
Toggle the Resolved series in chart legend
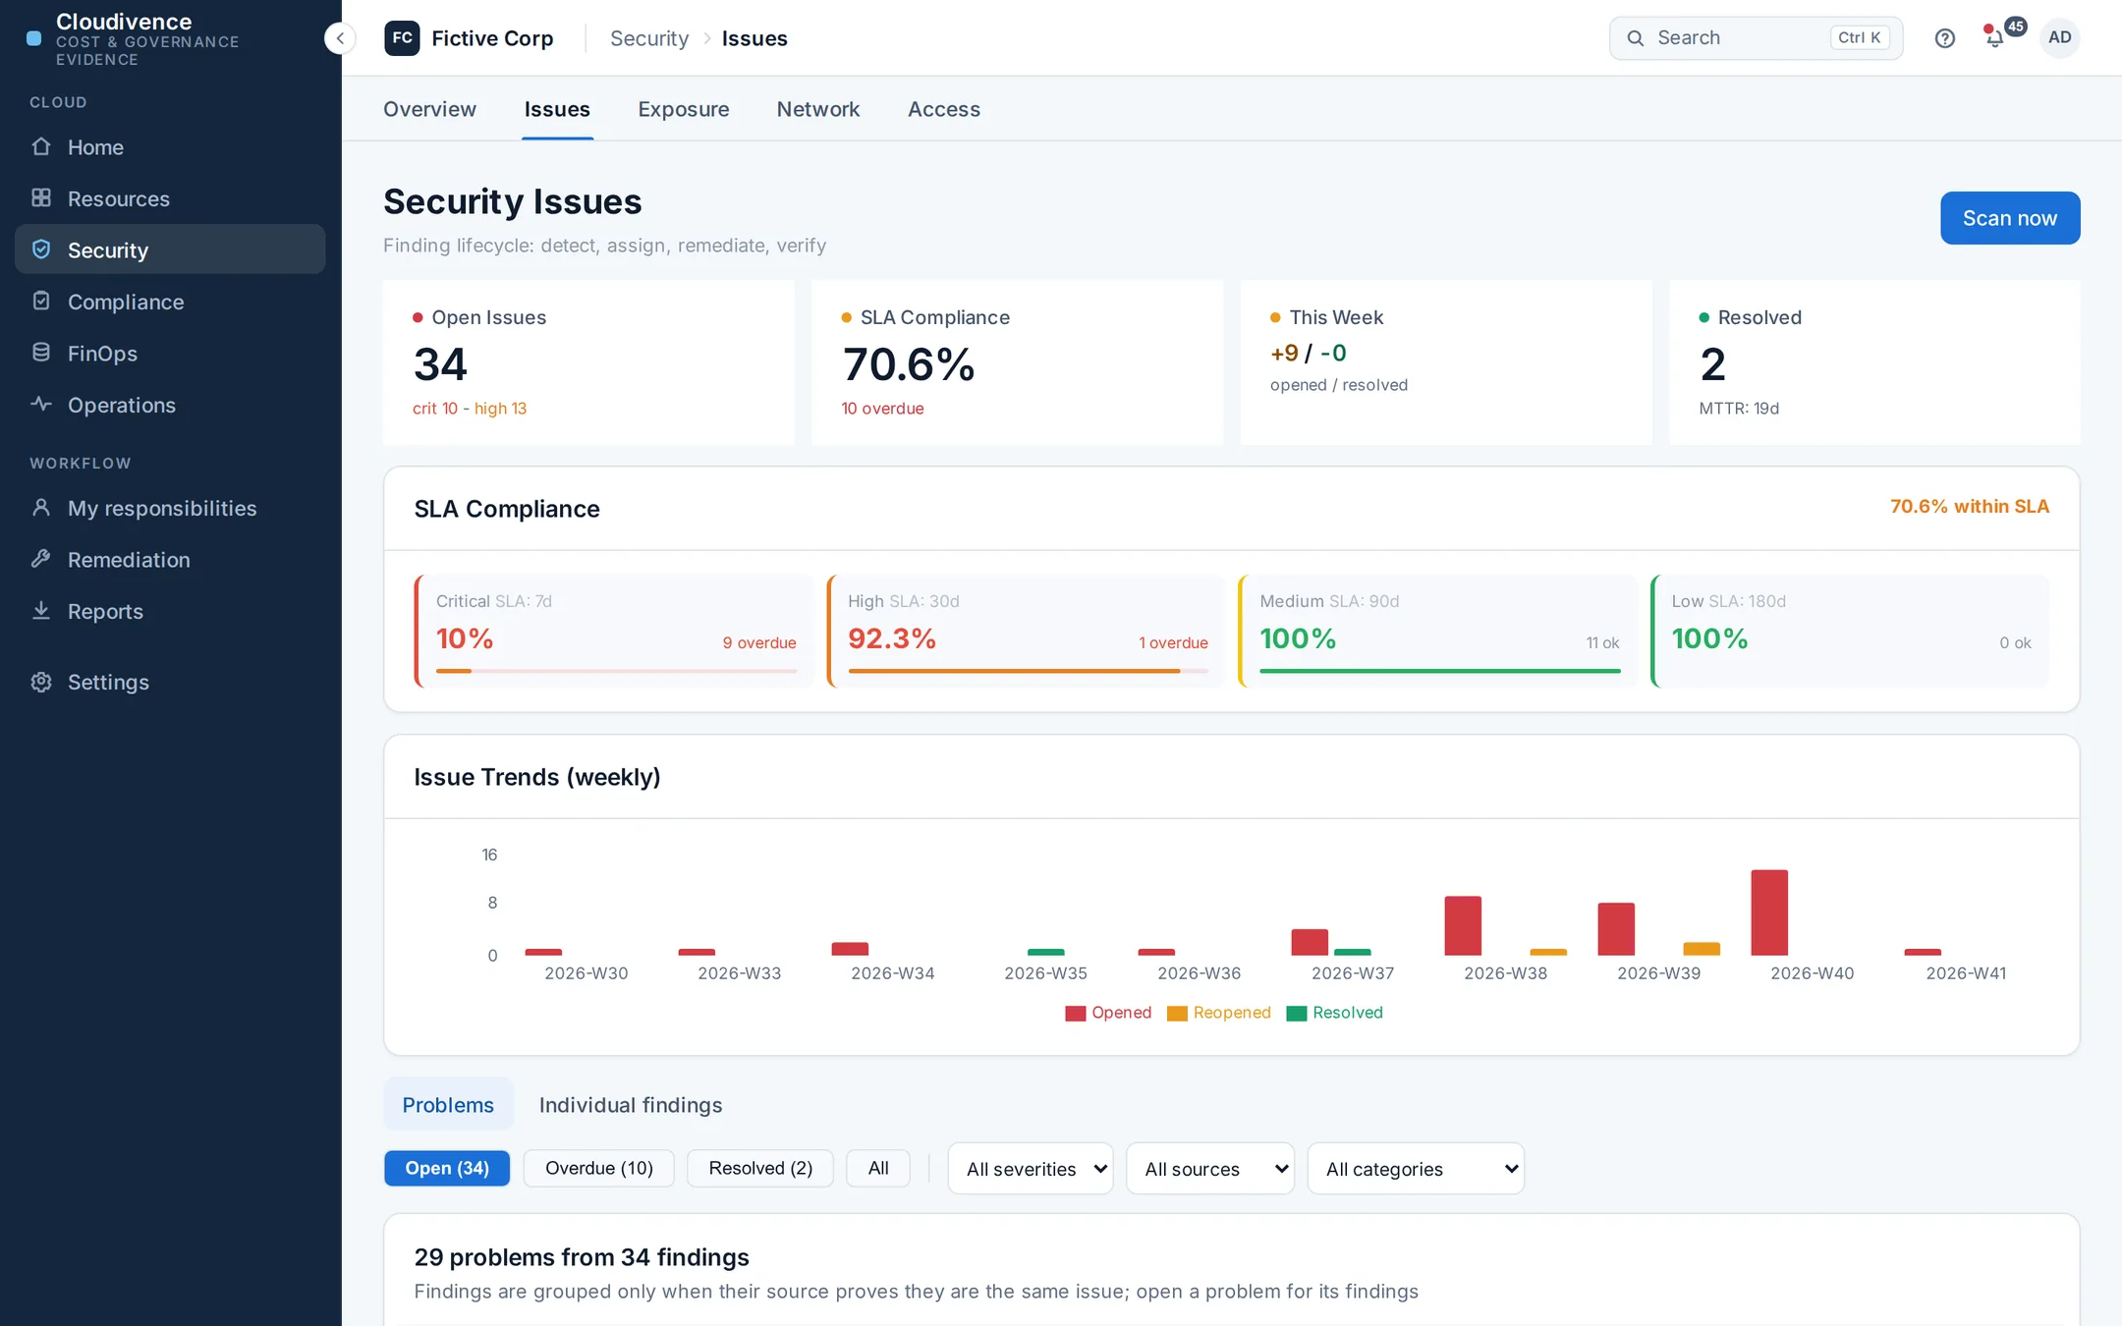click(x=1335, y=1013)
